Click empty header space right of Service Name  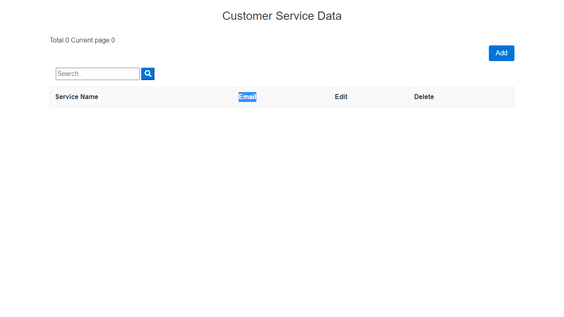165,97
